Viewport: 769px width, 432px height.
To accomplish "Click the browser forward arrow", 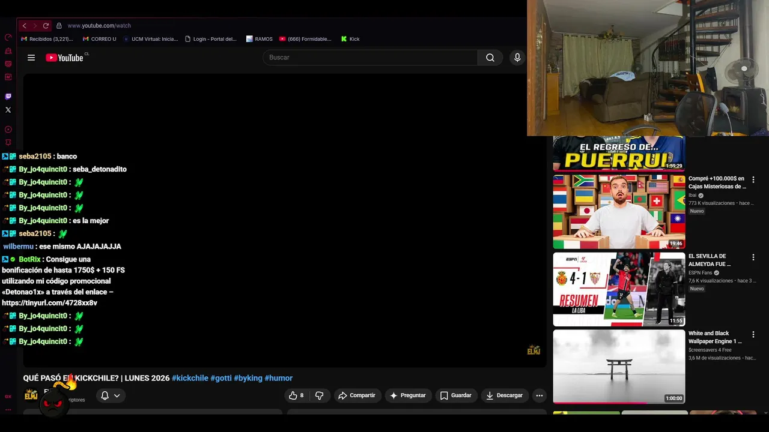I will pos(35,26).
